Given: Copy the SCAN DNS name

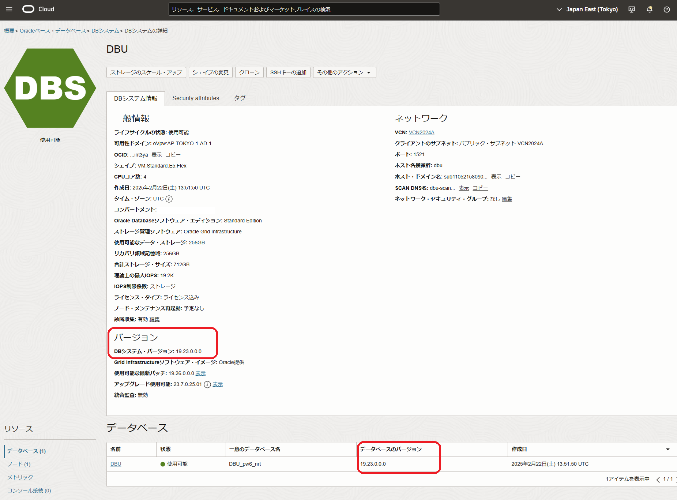Looking at the screenshot, I should pyautogui.click(x=480, y=188).
